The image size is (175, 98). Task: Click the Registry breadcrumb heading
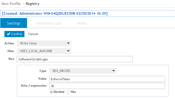[32, 4]
